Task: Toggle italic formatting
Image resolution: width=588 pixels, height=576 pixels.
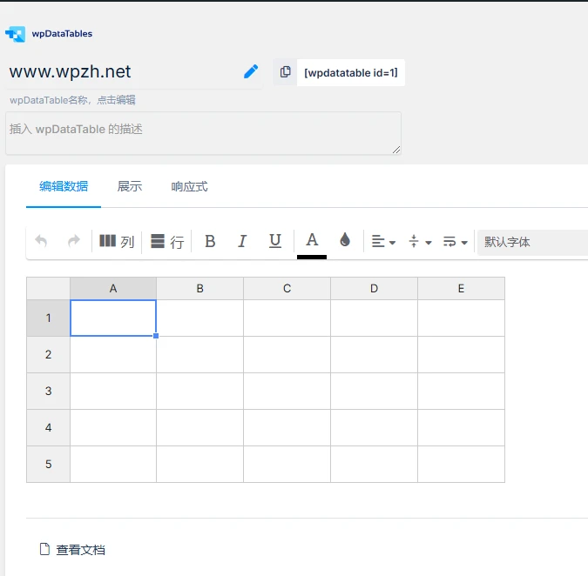Action: click(x=243, y=241)
